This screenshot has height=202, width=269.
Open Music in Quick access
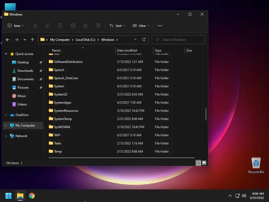(x=22, y=96)
